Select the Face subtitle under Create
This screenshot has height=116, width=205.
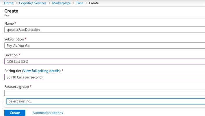pyautogui.click(x=7, y=16)
